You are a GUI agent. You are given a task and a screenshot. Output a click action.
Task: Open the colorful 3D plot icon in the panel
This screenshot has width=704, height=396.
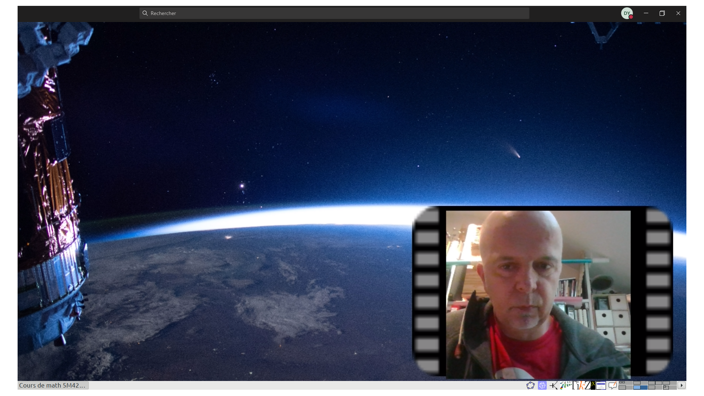click(x=566, y=385)
